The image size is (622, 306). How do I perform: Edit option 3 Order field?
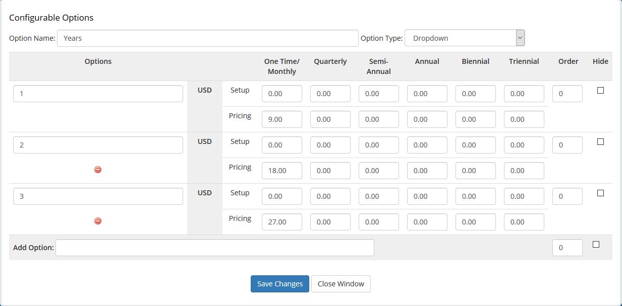[568, 196]
